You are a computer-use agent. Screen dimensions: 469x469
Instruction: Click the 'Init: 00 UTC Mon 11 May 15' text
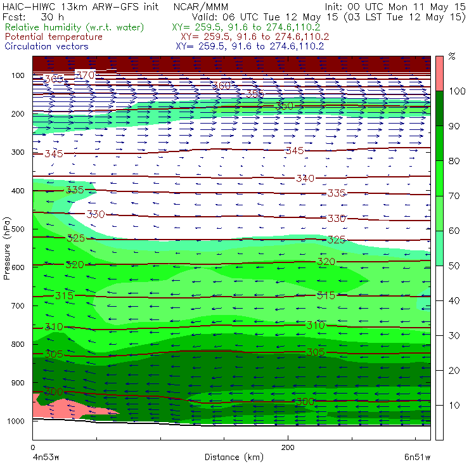pyautogui.click(x=395, y=7)
